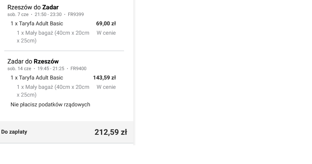Click the "Rzeszów do Zadar" route heading

click(x=33, y=7)
